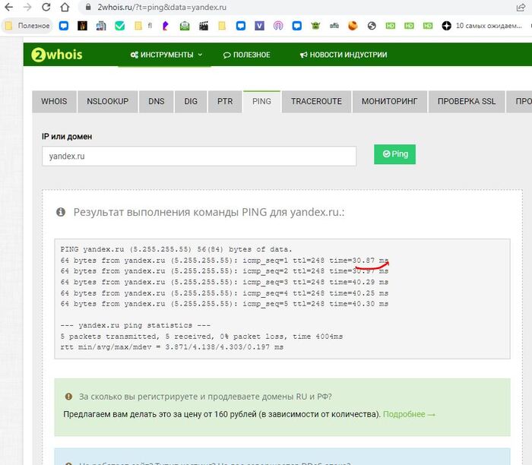The height and width of the screenshot is (465, 532).
Task: Click the 2whois logo
Action: pos(57,55)
